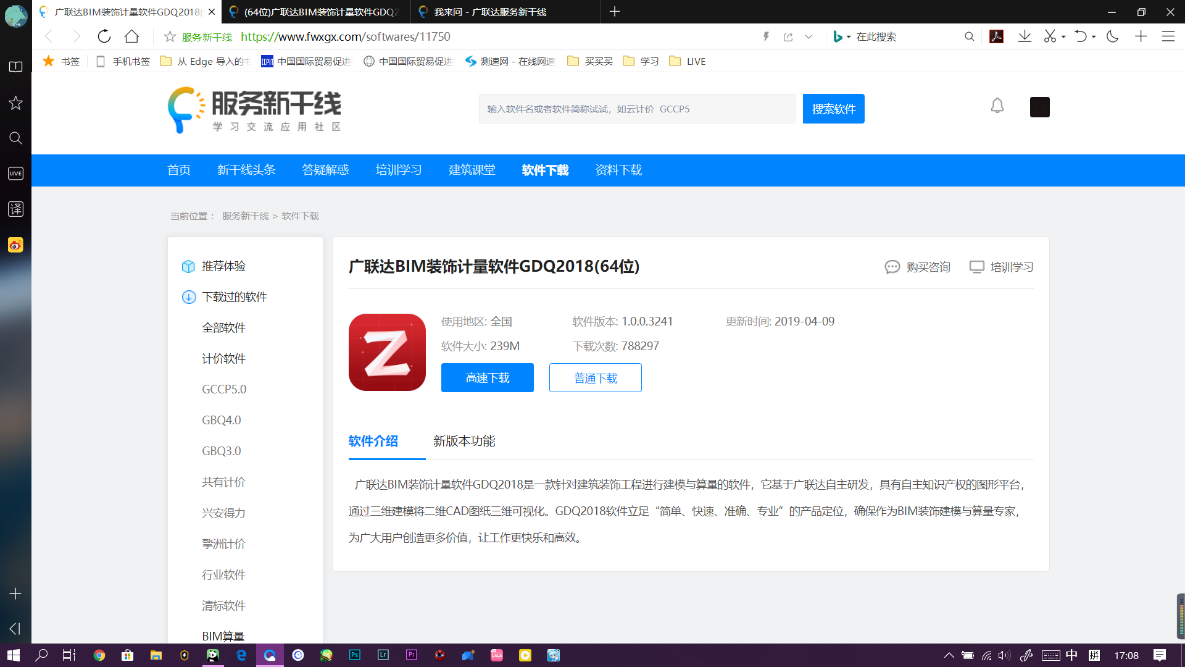Open the browser hamburger menu
The height and width of the screenshot is (667, 1185).
coord(1168,36)
